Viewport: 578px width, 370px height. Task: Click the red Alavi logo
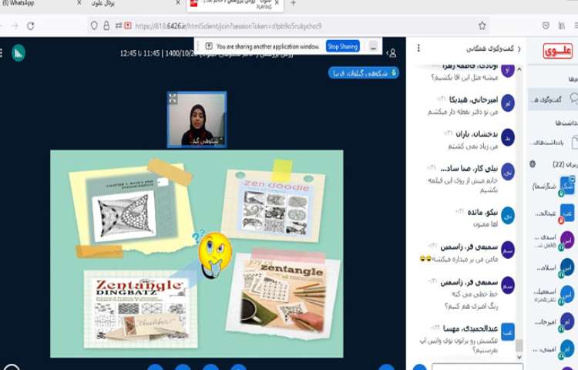click(558, 51)
